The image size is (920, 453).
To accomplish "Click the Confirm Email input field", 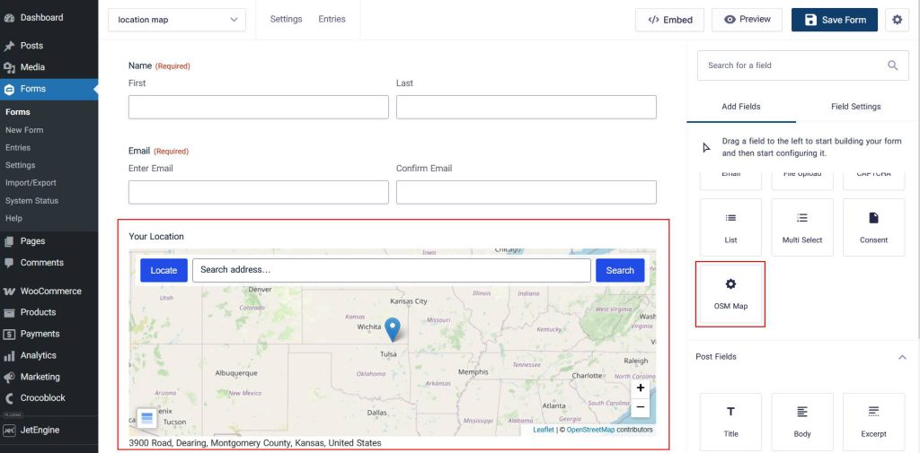I will pyautogui.click(x=526, y=192).
